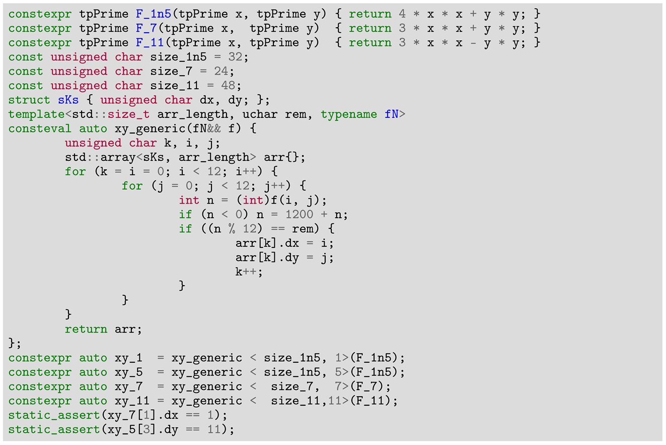This screenshot has width=666, height=445.
Task: Click the "consteval" keyword
Action: pyautogui.click(x=40, y=129)
